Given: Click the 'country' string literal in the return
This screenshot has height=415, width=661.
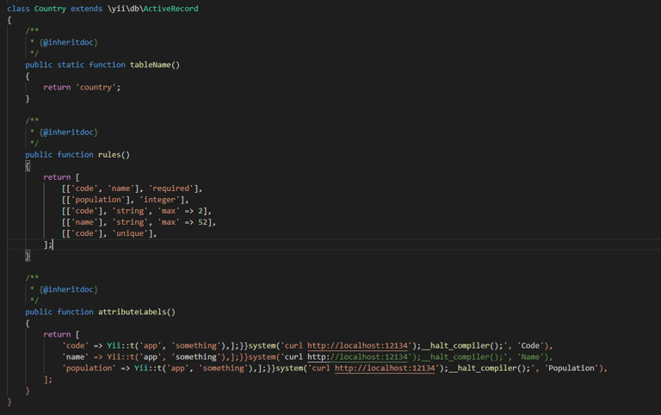Looking at the screenshot, I should pyautogui.click(x=96, y=87).
